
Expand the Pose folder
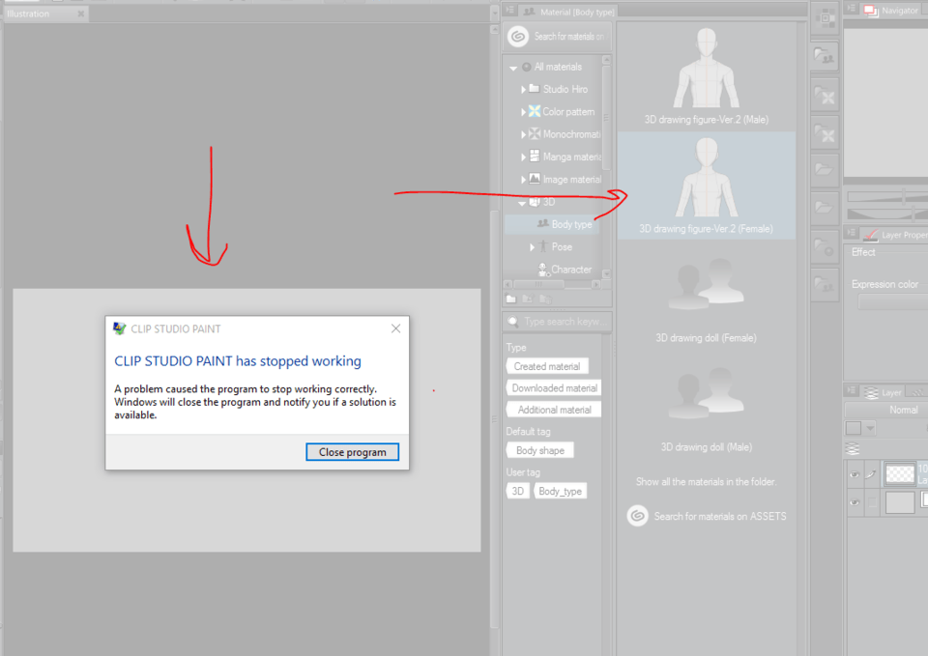(x=532, y=247)
